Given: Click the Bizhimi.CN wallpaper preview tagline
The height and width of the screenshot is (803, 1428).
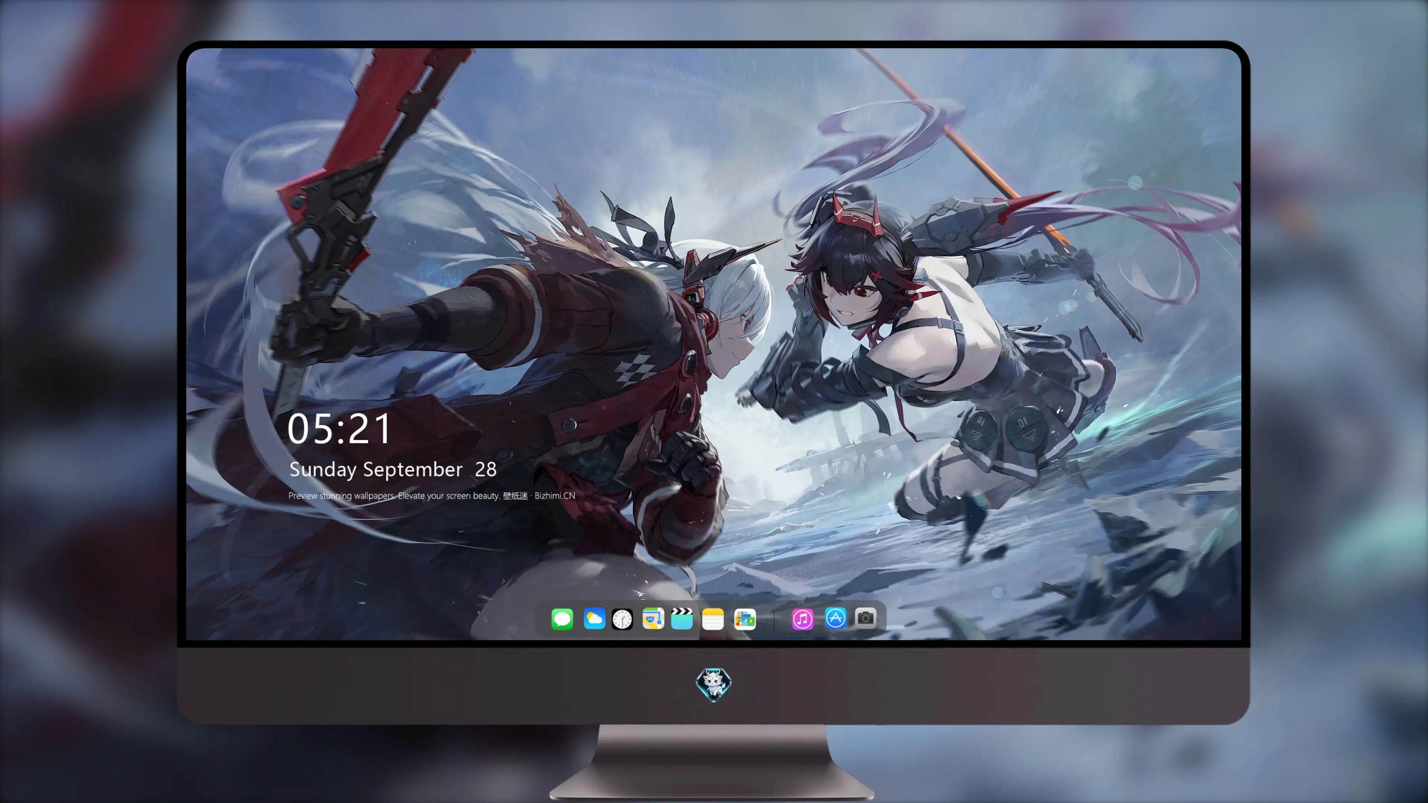Looking at the screenshot, I should [x=431, y=496].
